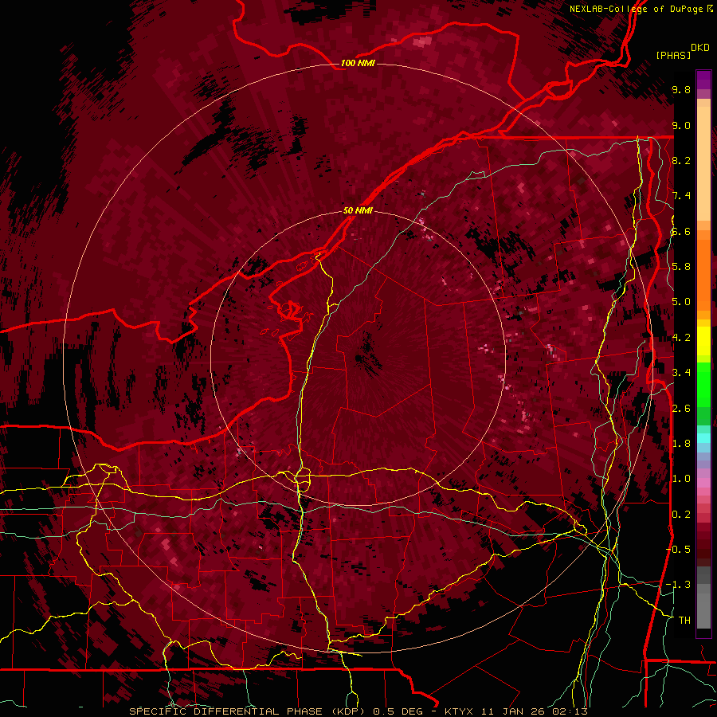Click the 4.2 value on the color scale

point(681,338)
